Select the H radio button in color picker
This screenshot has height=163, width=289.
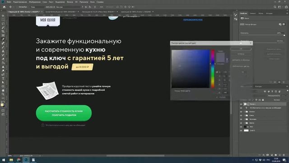pos(217,72)
